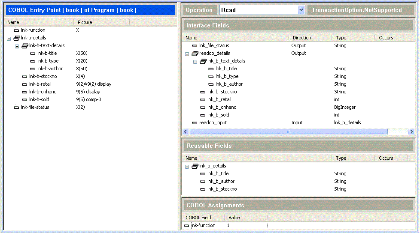The width and height of the screenshot is (420, 233).
Task: Collapse lnk_b_text_details in Interface Fields
Action: [x=195, y=61]
